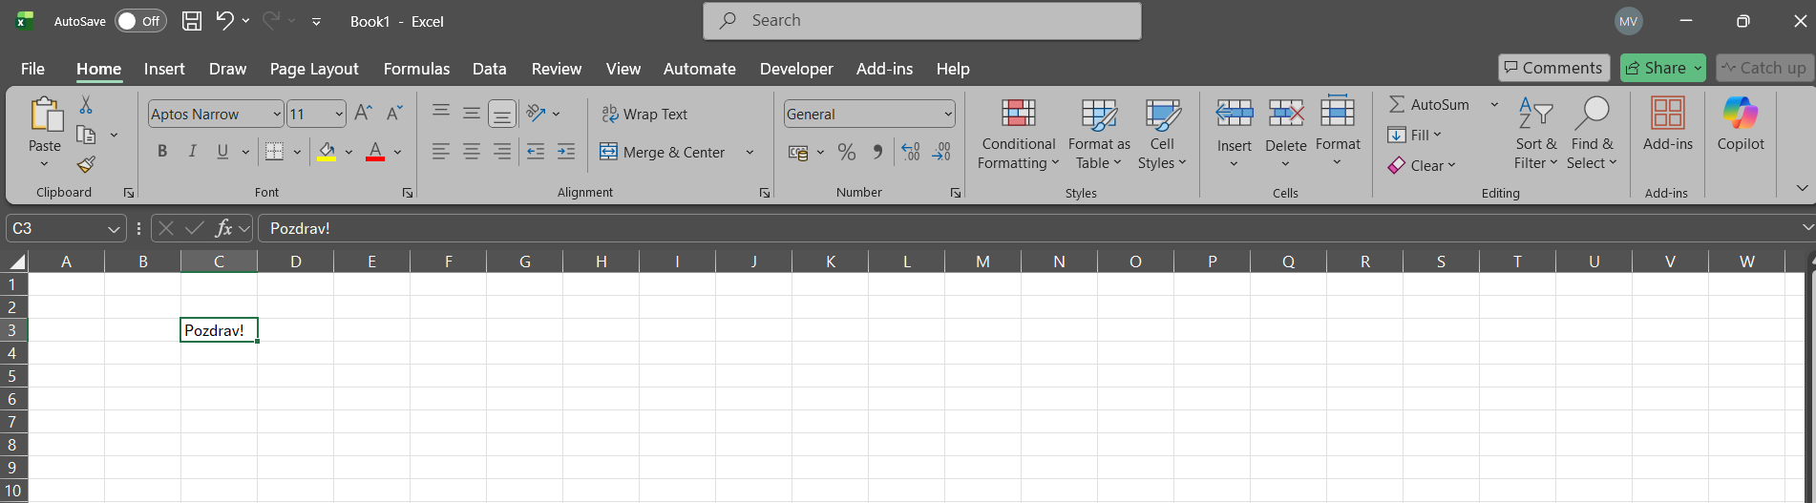Viewport: 1816px width, 503px height.
Task: Open the font name Aptos Narrow dropdown
Action: pos(277,114)
